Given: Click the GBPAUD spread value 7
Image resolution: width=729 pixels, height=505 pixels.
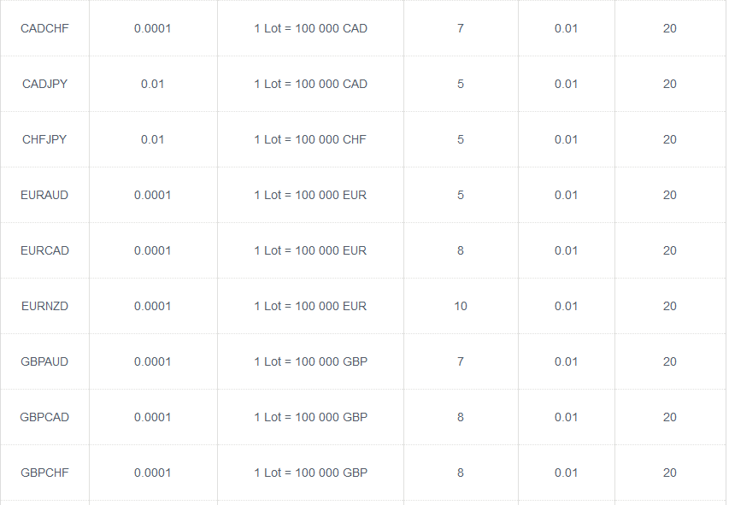Looking at the screenshot, I should (x=461, y=361).
